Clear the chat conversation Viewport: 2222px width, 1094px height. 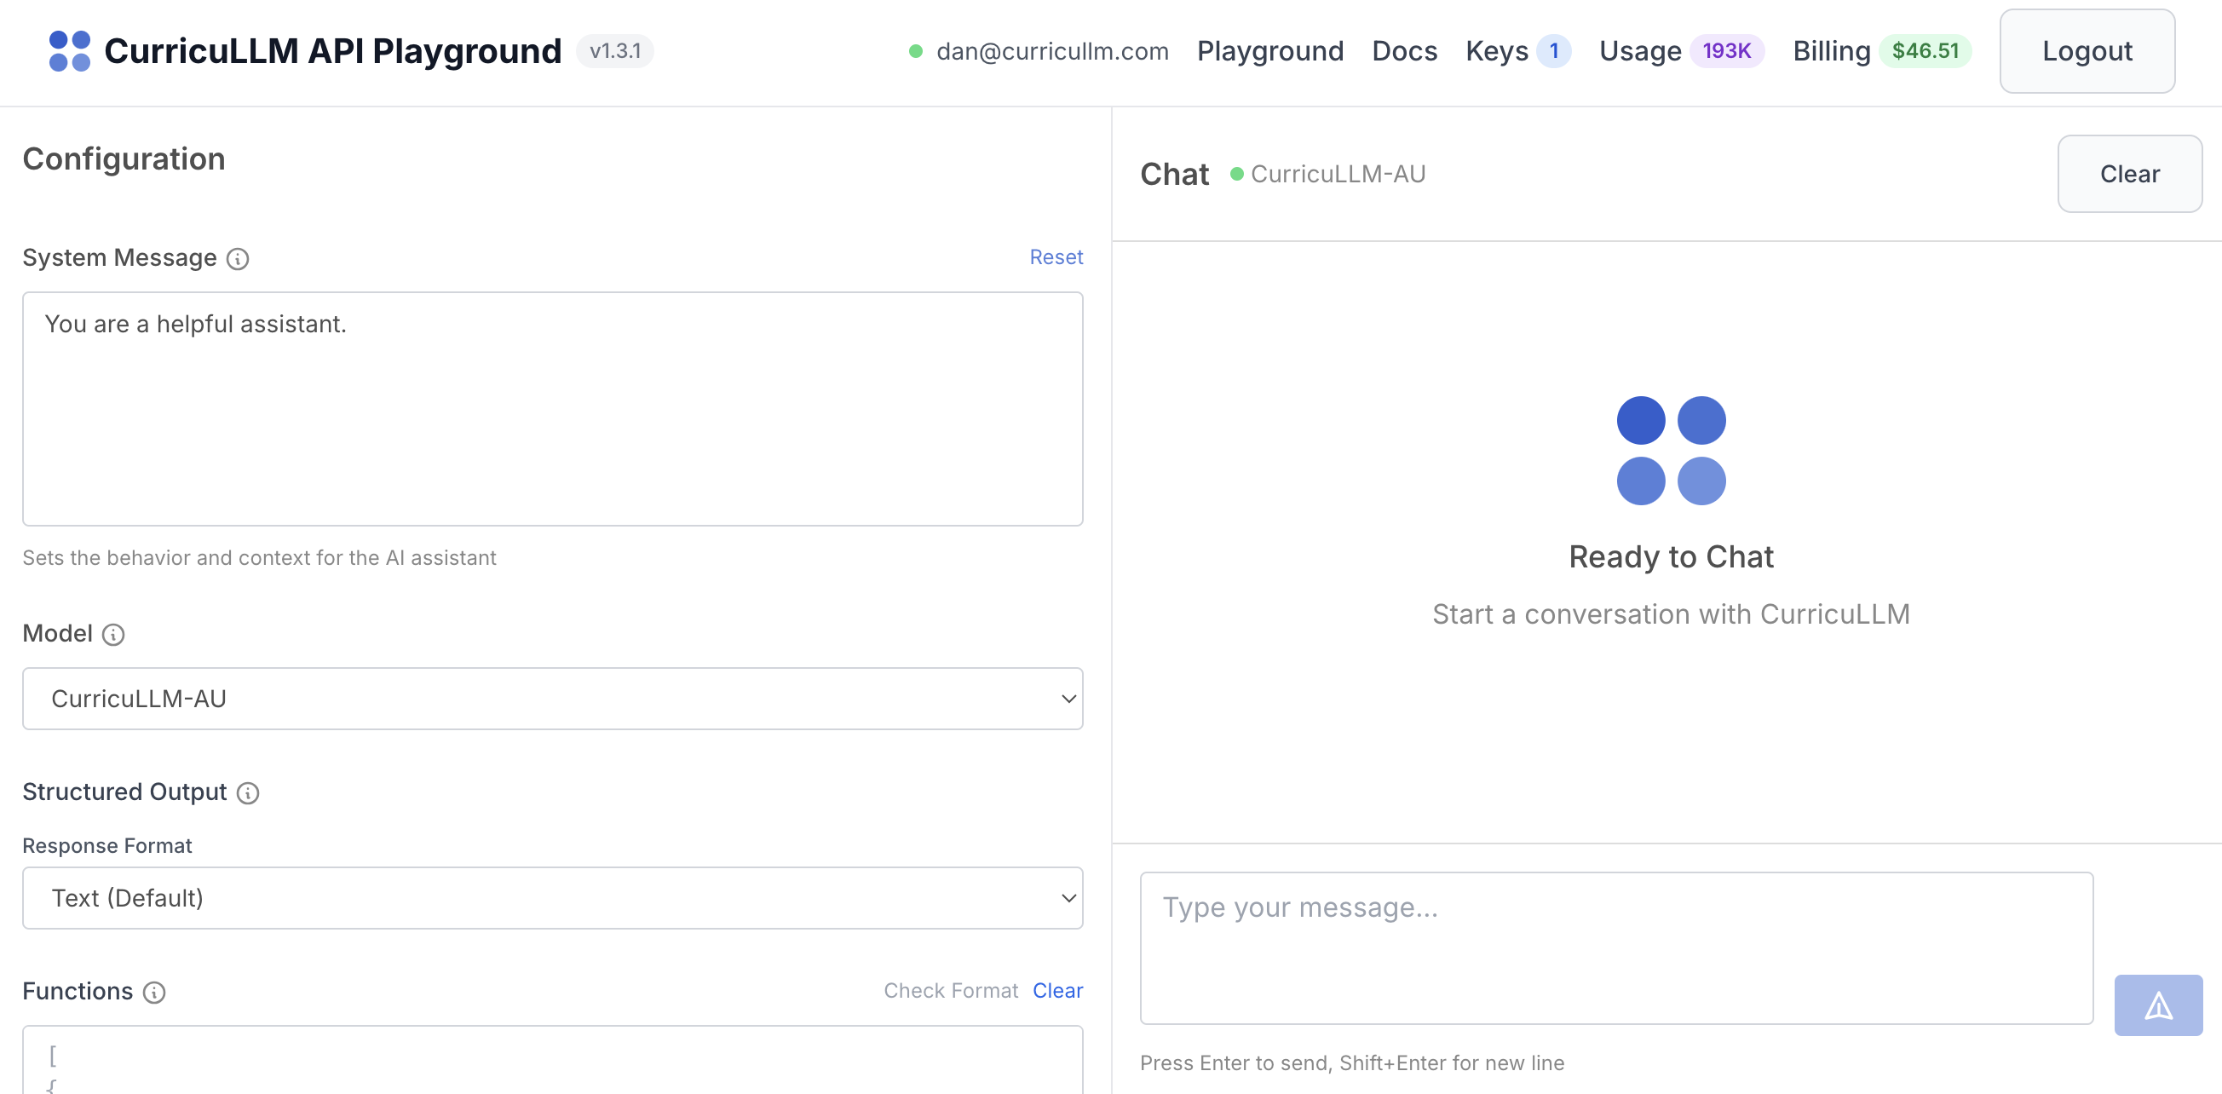[x=2129, y=174]
